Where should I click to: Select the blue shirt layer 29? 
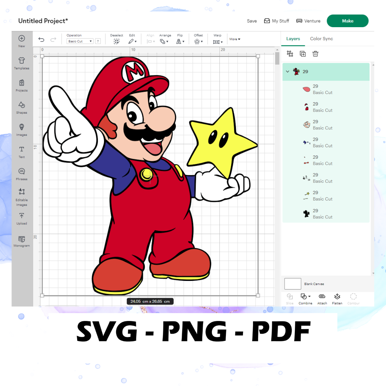coord(326,143)
